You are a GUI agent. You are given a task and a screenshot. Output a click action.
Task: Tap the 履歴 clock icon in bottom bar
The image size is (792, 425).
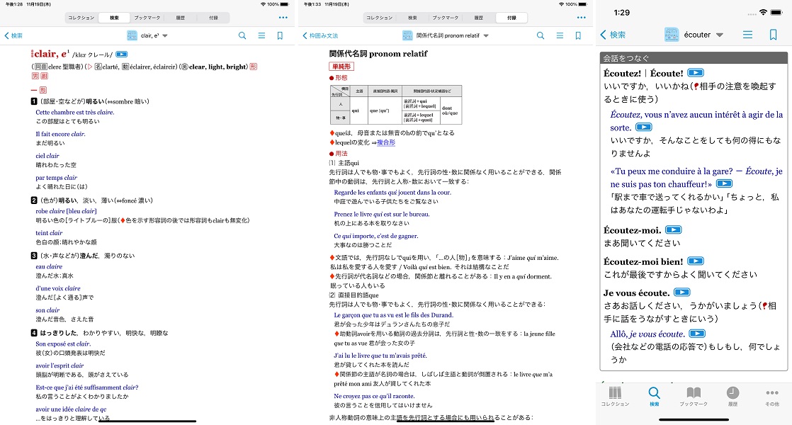click(732, 397)
